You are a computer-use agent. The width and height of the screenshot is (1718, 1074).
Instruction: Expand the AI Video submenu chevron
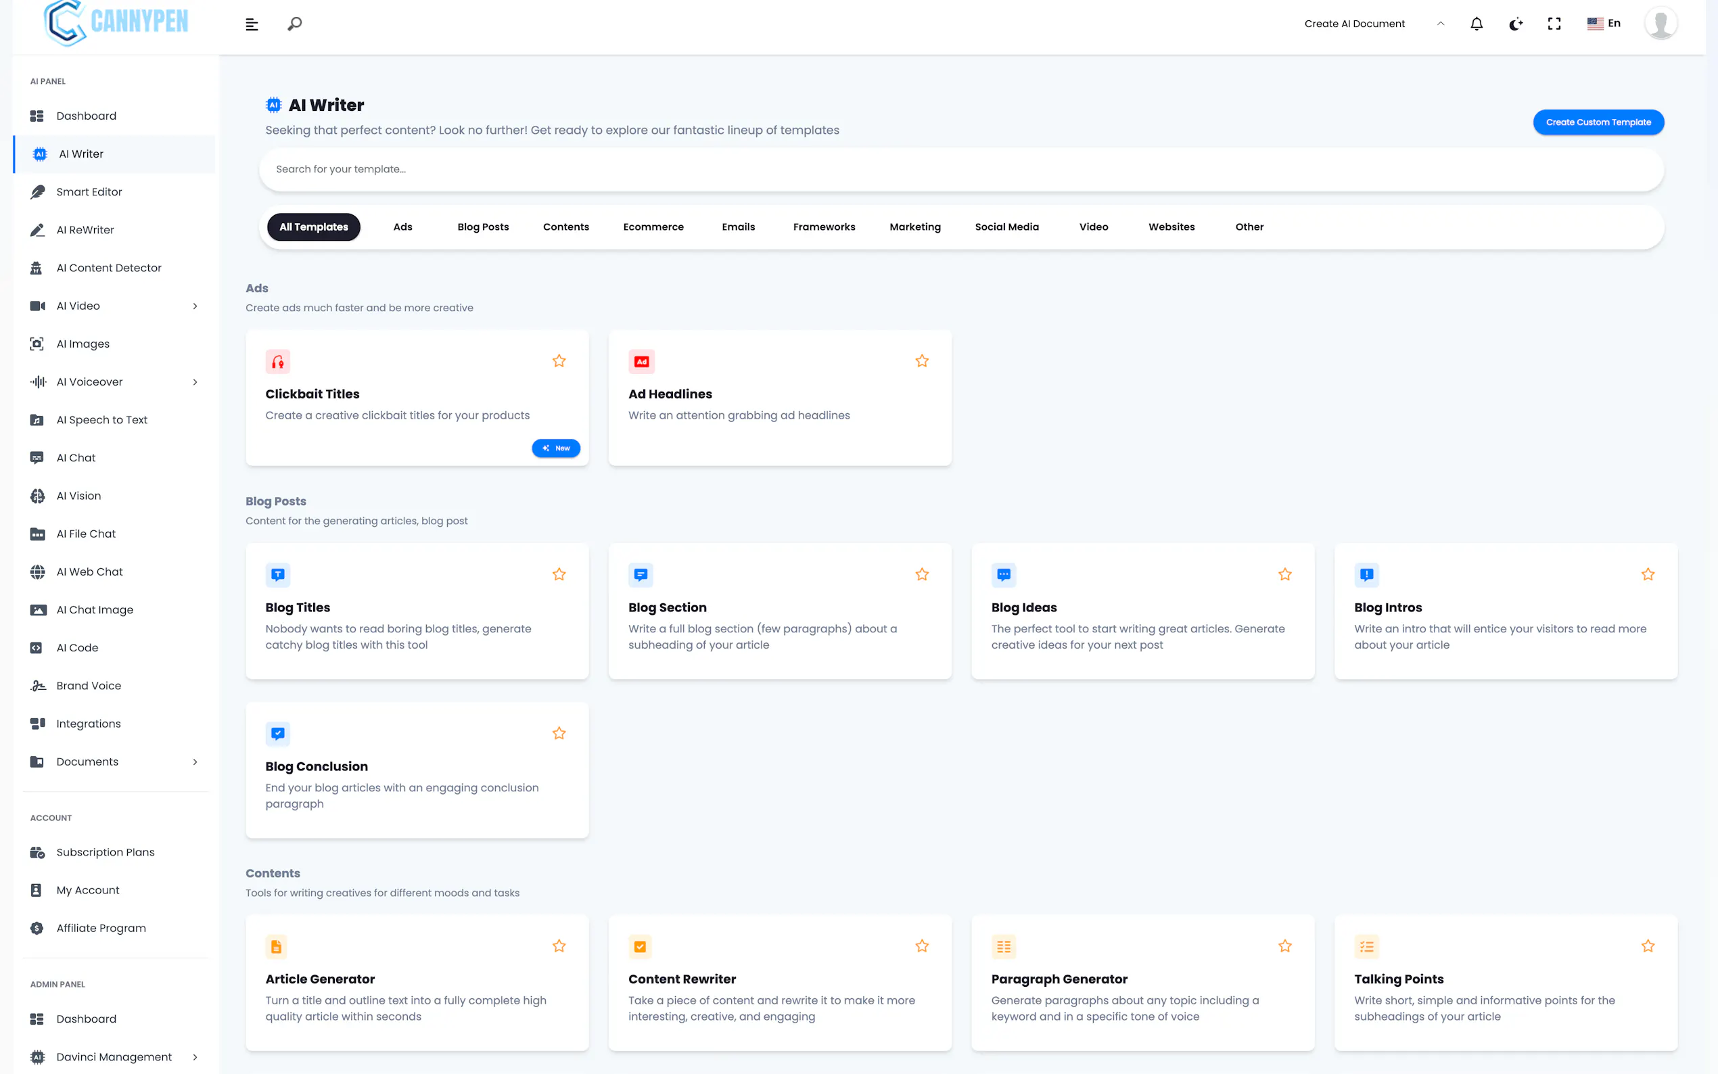pos(195,306)
